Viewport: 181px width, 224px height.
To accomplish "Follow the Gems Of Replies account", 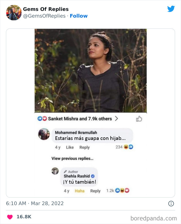I will point(79,16).
